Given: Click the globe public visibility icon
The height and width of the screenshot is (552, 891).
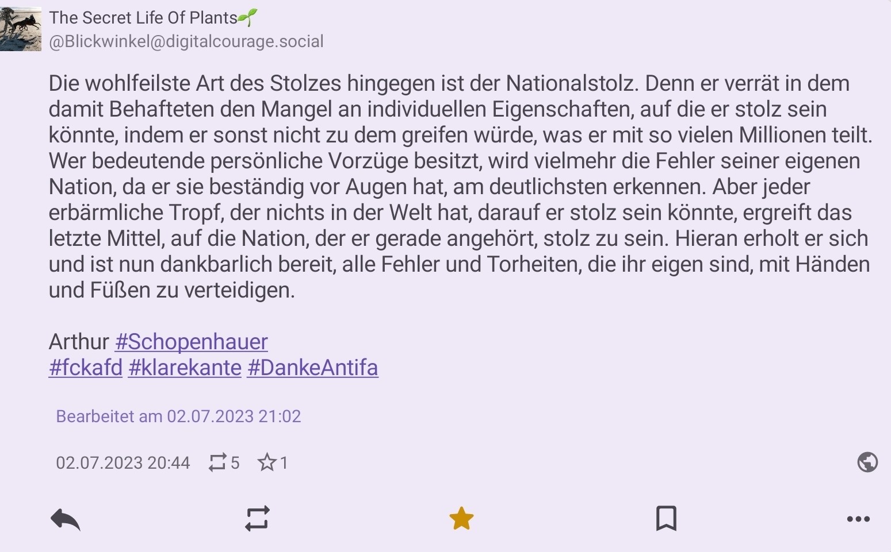Looking at the screenshot, I should [x=867, y=462].
